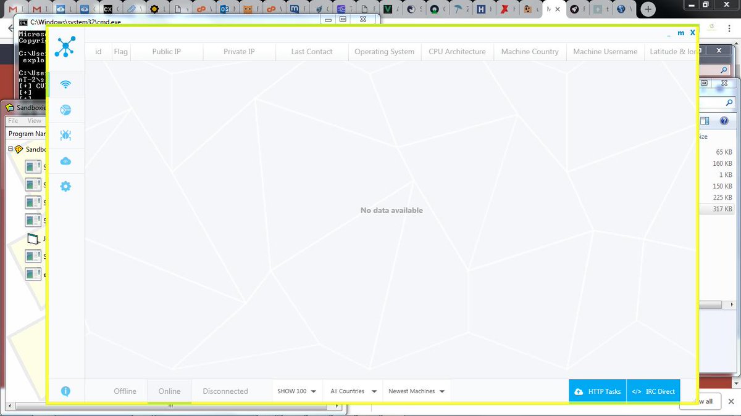741x416 pixels.
Task: Switch to the Disconnected tab
Action: point(225,391)
